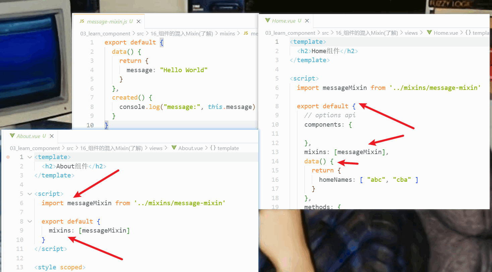This screenshot has width=492, height=272.
Task: Open 16_组件的混入Mixin breadcrumb in Home.vue editor
Action: (367, 33)
